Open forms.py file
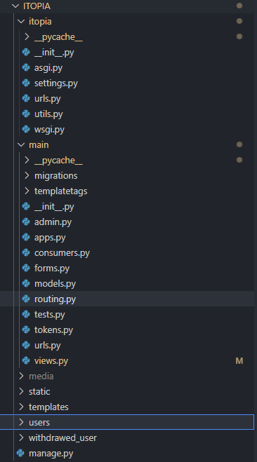The height and width of the screenshot is (462, 257). (52, 269)
